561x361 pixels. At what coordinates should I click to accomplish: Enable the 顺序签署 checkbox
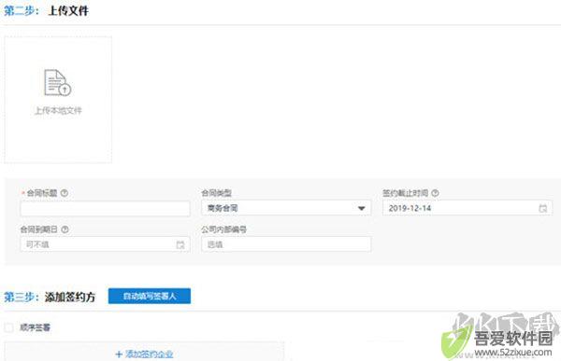(x=9, y=327)
